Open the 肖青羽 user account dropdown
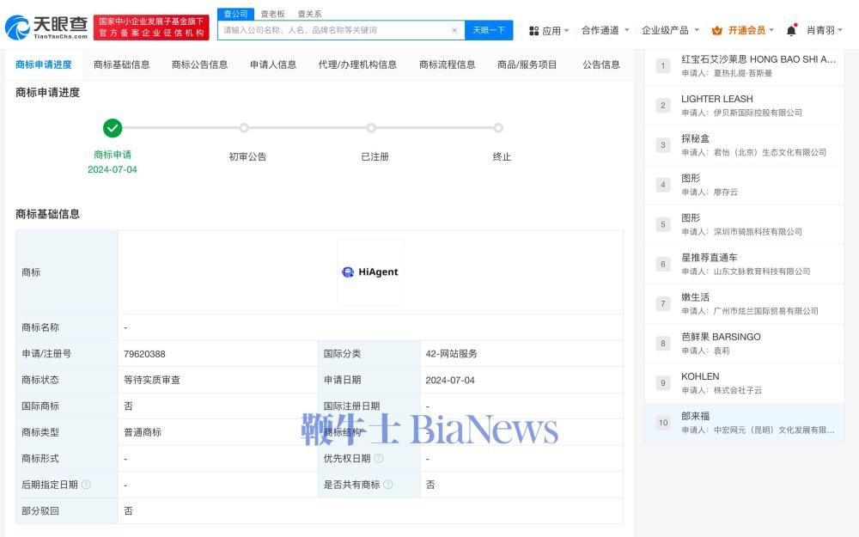The height and width of the screenshot is (537, 859). (x=824, y=30)
